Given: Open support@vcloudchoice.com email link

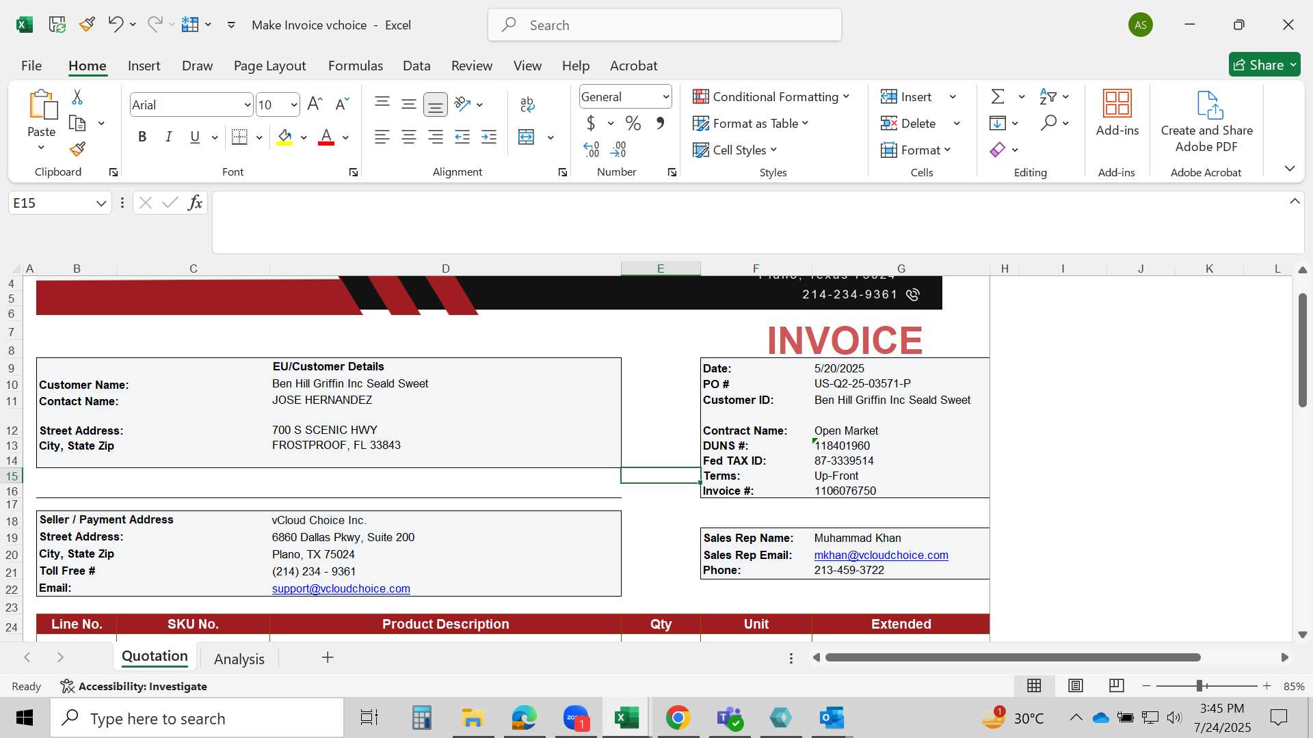Looking at the screenshot, I should point(341,588).
